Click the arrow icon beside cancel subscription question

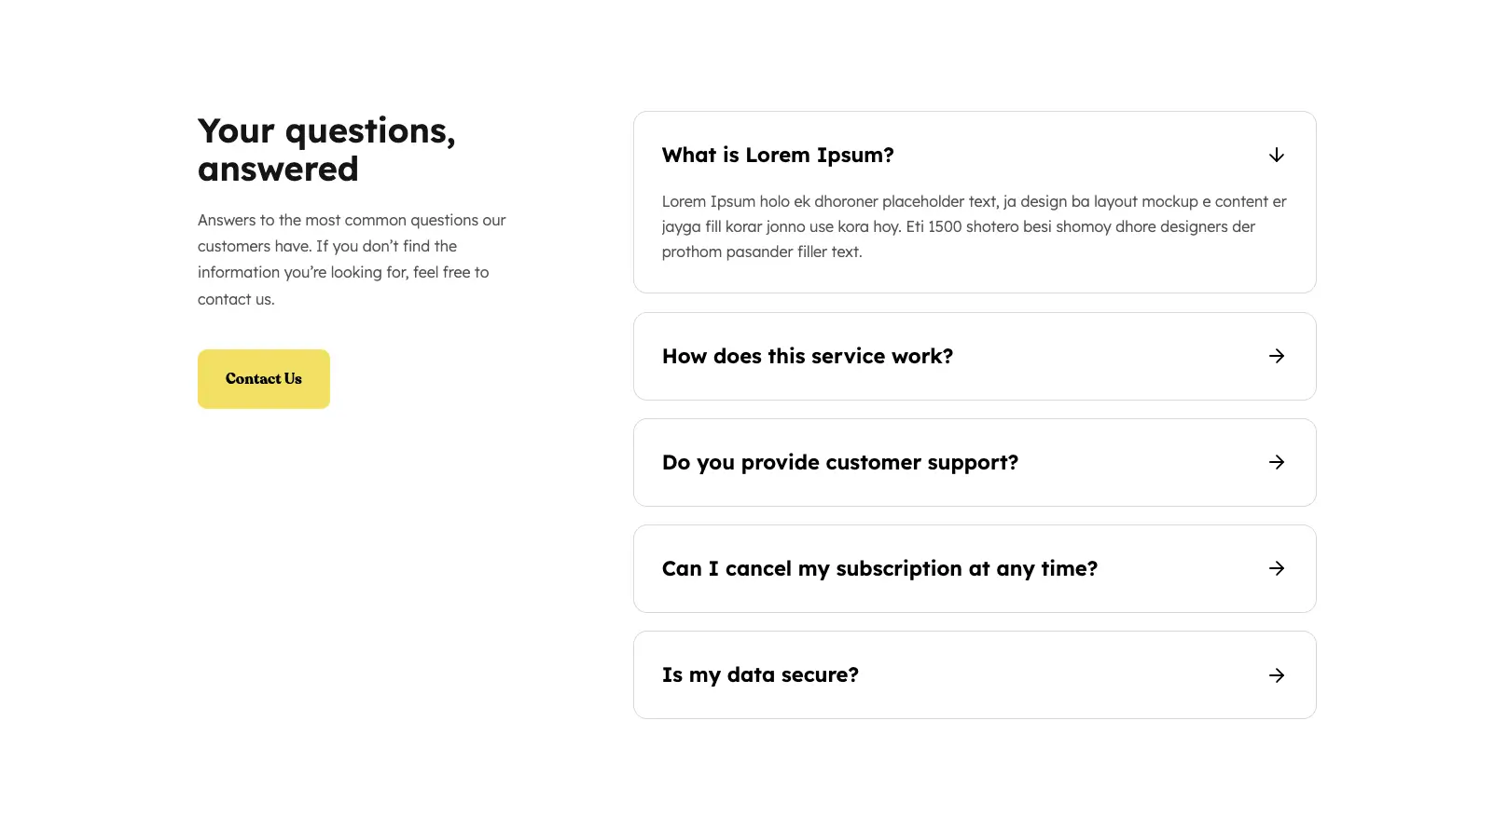pyautogui.click(x=1277, y=568)
